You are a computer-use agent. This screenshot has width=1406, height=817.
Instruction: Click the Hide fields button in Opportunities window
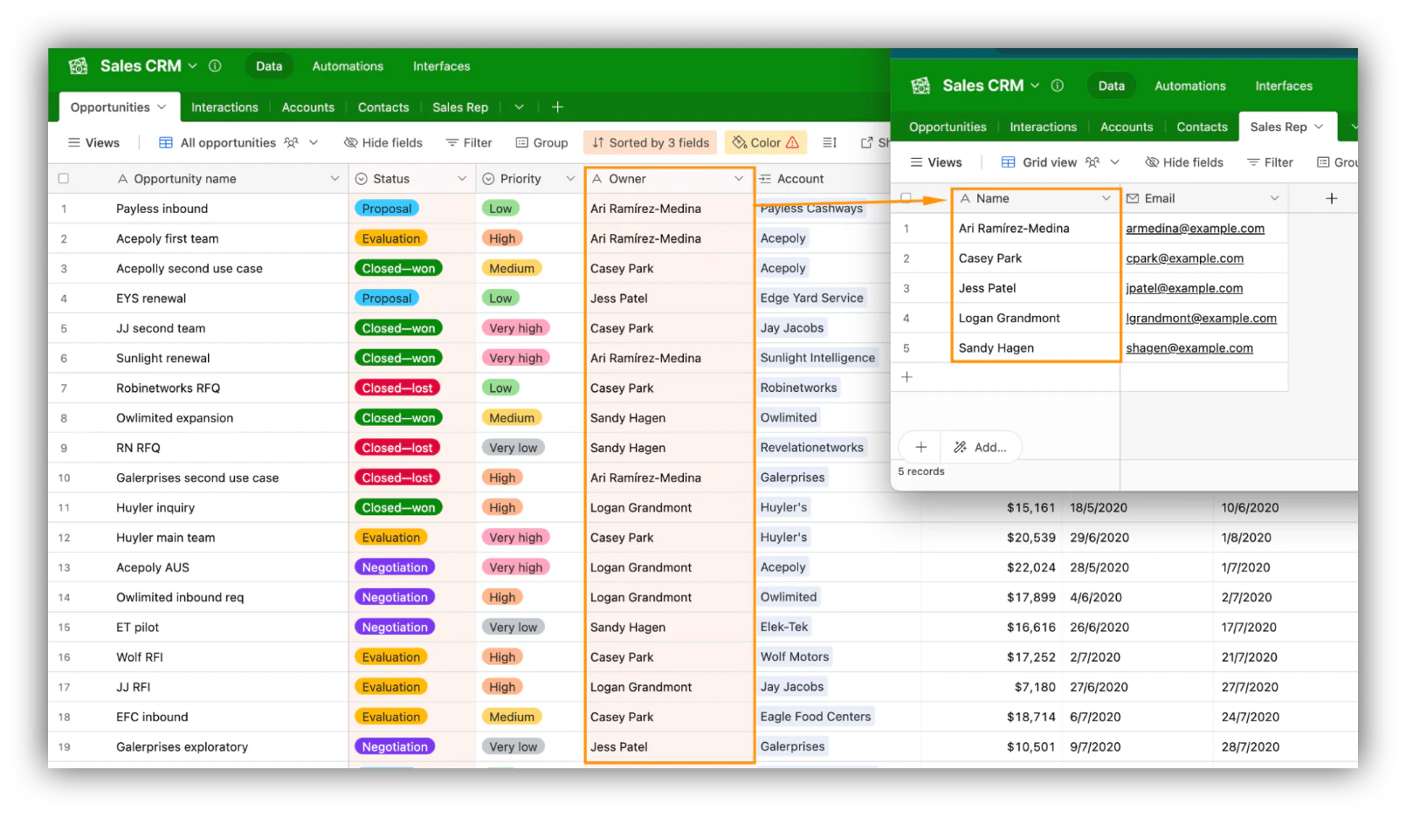pyautogui.click(x=383, y=143)
